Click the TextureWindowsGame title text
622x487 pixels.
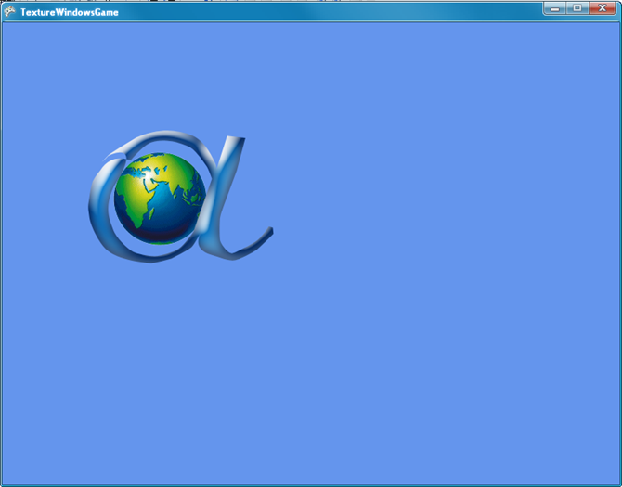click(x=70, y=12)
